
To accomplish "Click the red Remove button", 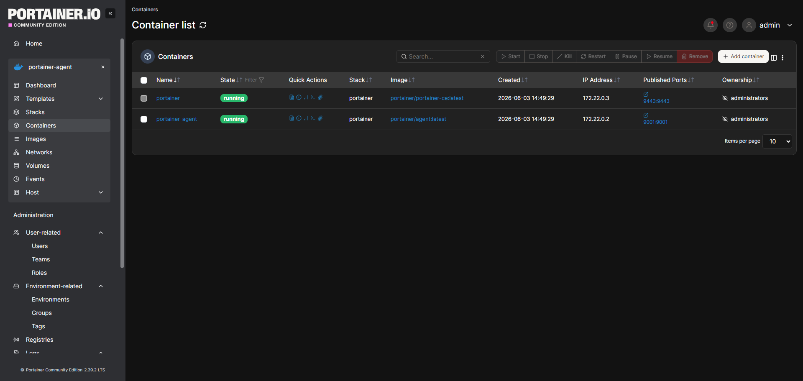I will click(695, 56).
